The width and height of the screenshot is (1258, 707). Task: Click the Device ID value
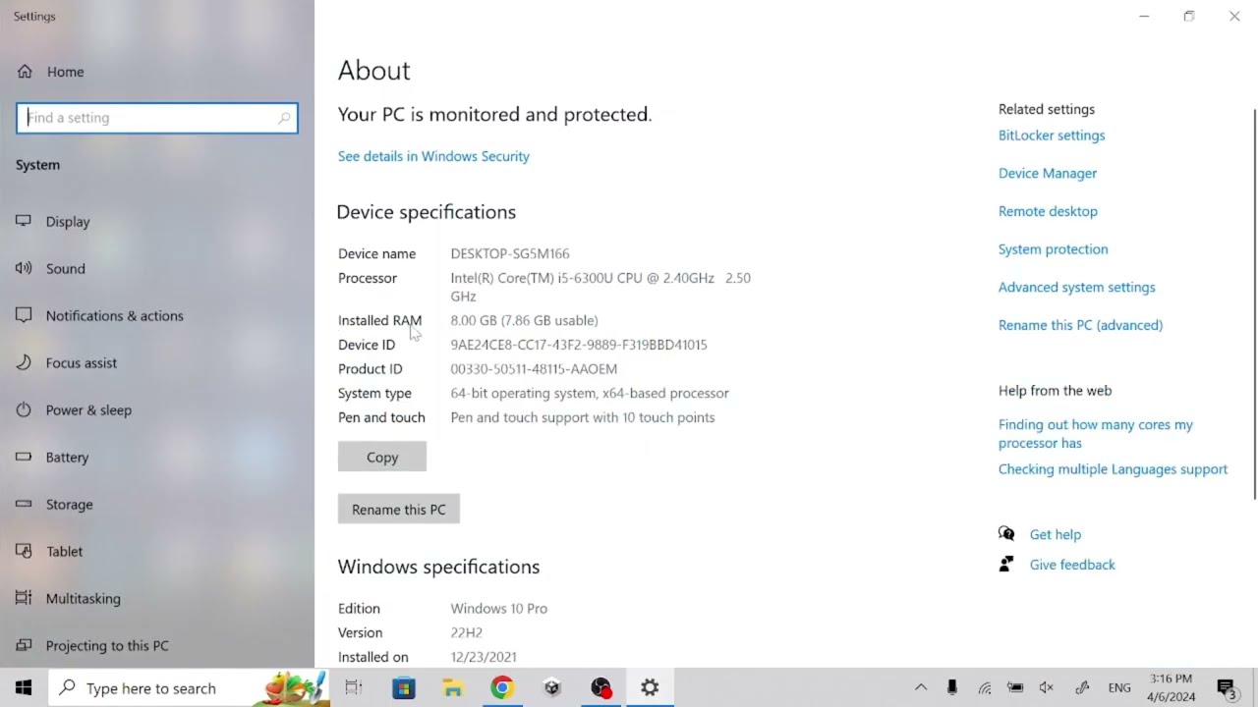tap(579, 345)
